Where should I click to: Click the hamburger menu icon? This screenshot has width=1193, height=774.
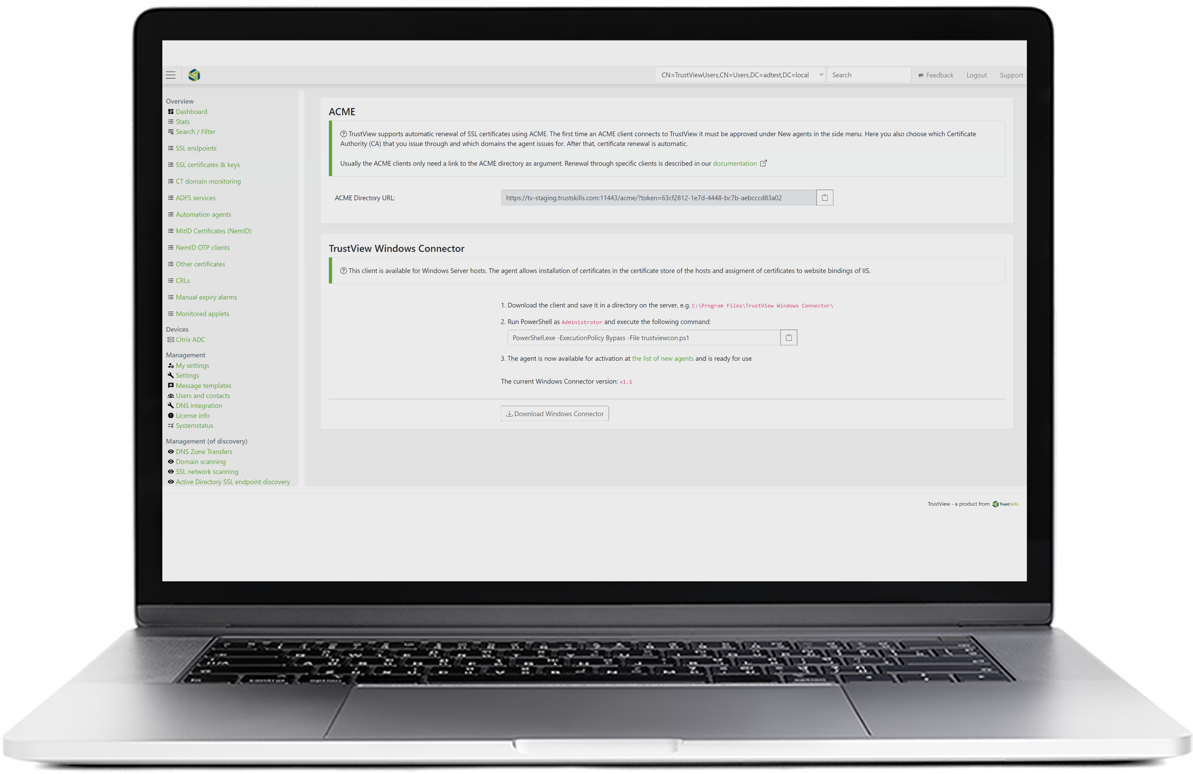click(x=171, y=75)
